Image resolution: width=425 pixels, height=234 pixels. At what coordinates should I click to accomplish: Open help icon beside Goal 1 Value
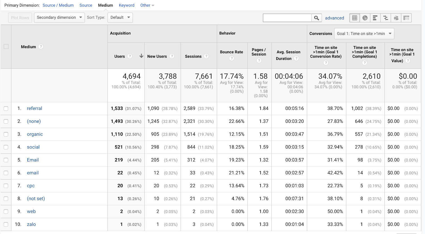pos(408,61)
